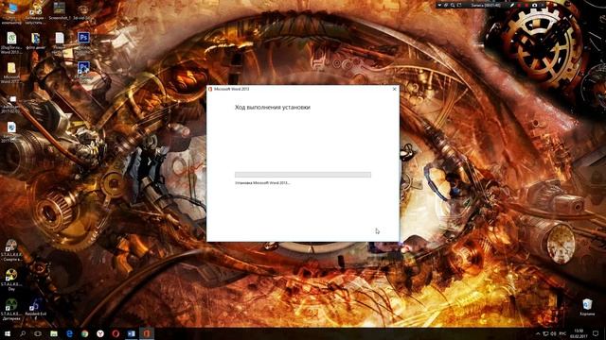Screen dimensions: 606x340
Task: Select the Resident Evil desktop shortcut
Action: pyautogui.click(x=36, y=309)
